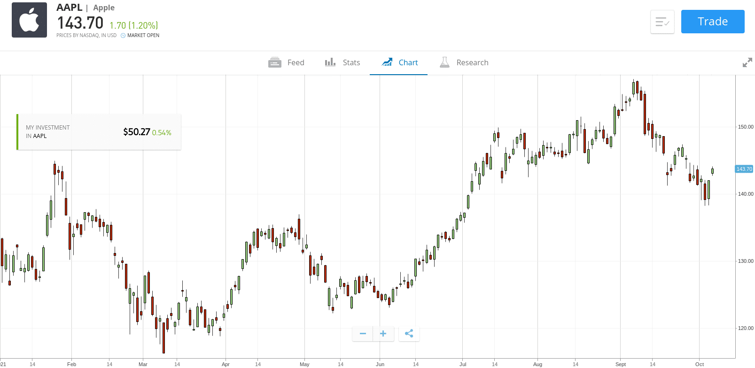
Task: Share the chart via share icon
Action: (x=409, y=334)
